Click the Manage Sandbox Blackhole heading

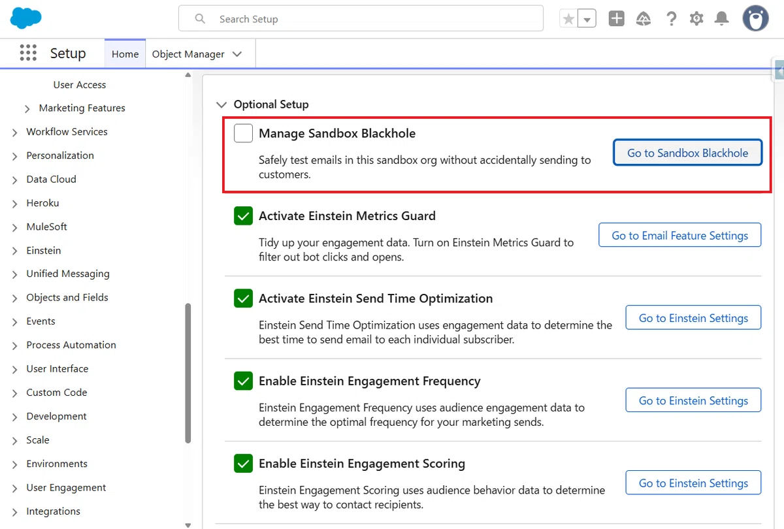click(x=337, y=133)
